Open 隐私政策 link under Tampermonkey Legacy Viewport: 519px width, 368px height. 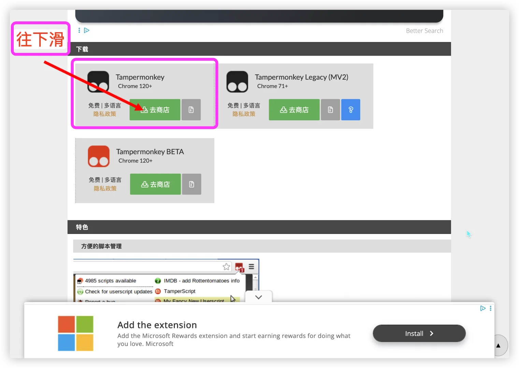point(244,114)
